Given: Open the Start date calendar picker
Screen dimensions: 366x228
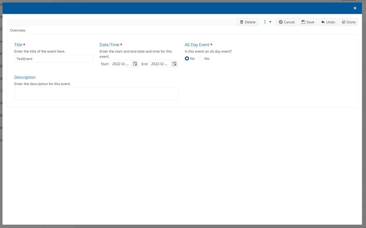Looking at the screenshot, I should coord(135,64).
